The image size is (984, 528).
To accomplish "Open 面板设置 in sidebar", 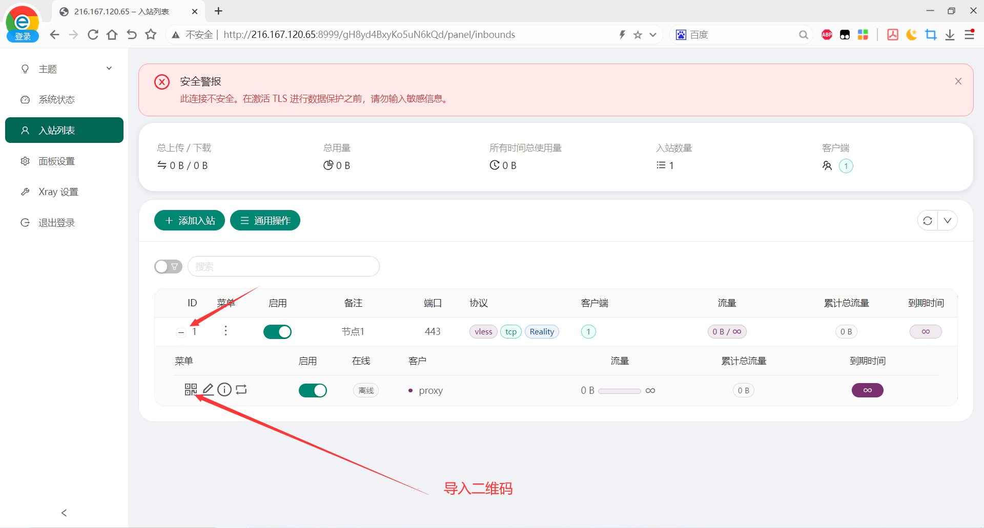I will 57,161.
